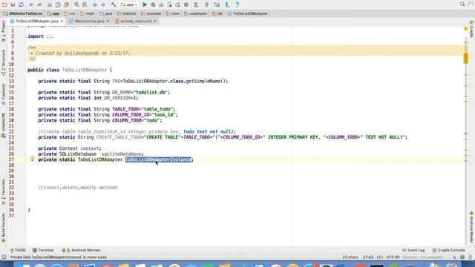Open the Gradle Console
The image size is (475, 267).
(448, 251)
